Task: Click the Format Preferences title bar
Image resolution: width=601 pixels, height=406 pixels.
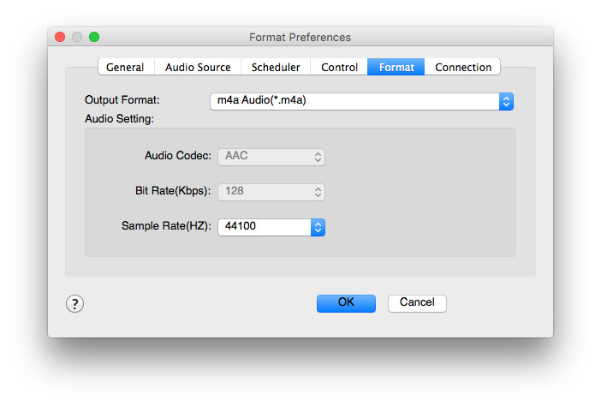Action: point(300,37)
